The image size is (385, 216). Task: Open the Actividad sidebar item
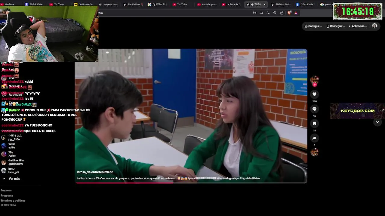click(x=11, y=94)
